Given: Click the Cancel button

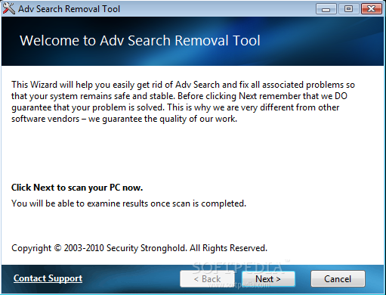Looking at the screenshot, I should (x=338, y=279).
